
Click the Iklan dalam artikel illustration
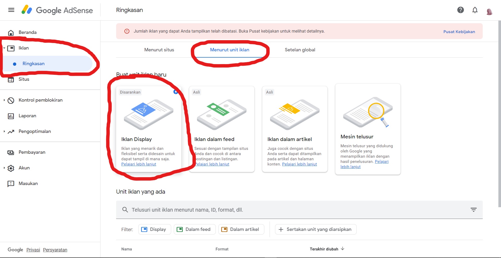(x=295, y=114)
